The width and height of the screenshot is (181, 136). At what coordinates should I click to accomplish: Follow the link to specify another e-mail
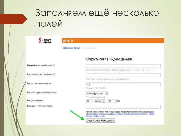click(98, 97)
